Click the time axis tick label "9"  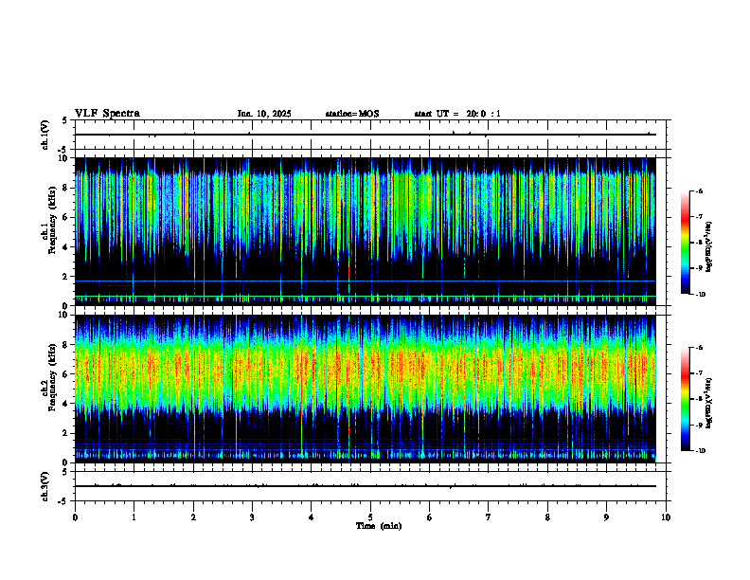[606, 517]
